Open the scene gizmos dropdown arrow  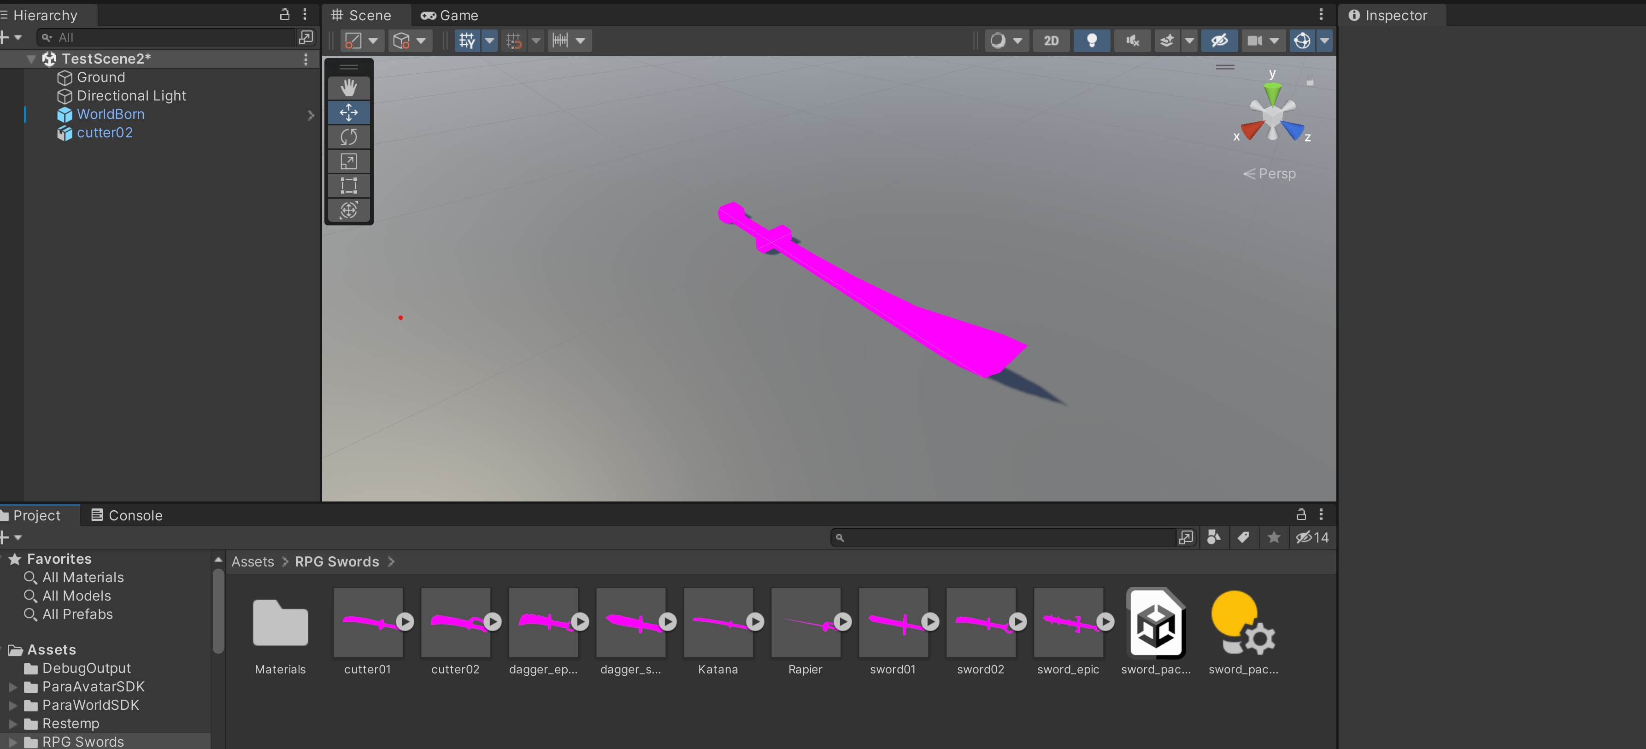pos(1325,41)
